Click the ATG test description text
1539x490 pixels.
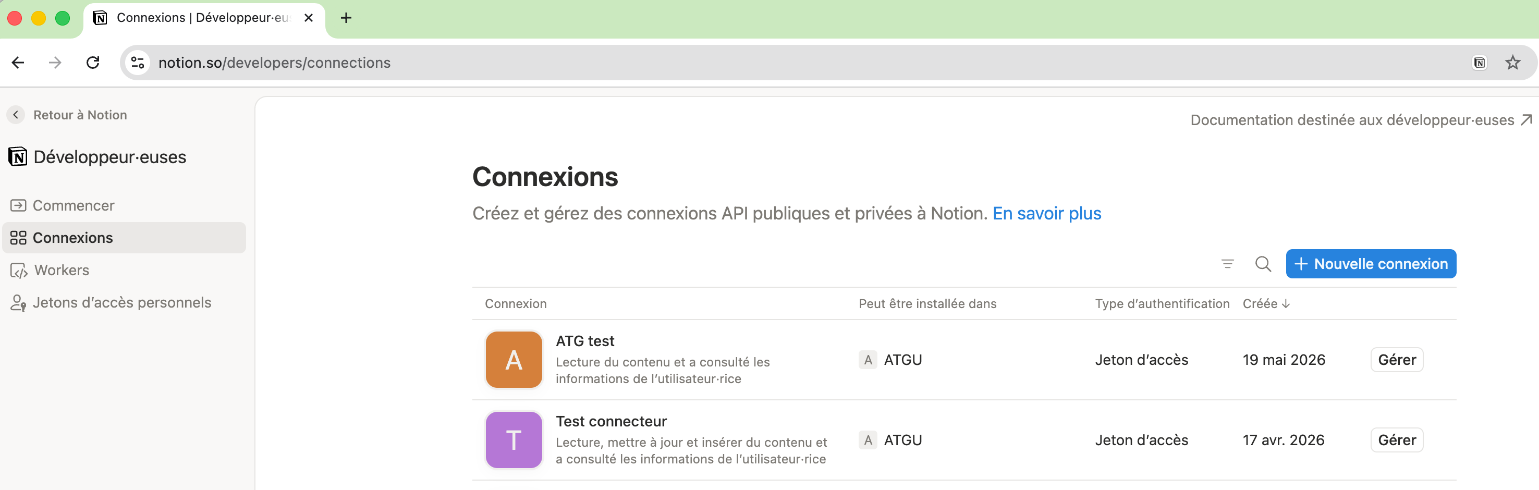click(663, 371)
